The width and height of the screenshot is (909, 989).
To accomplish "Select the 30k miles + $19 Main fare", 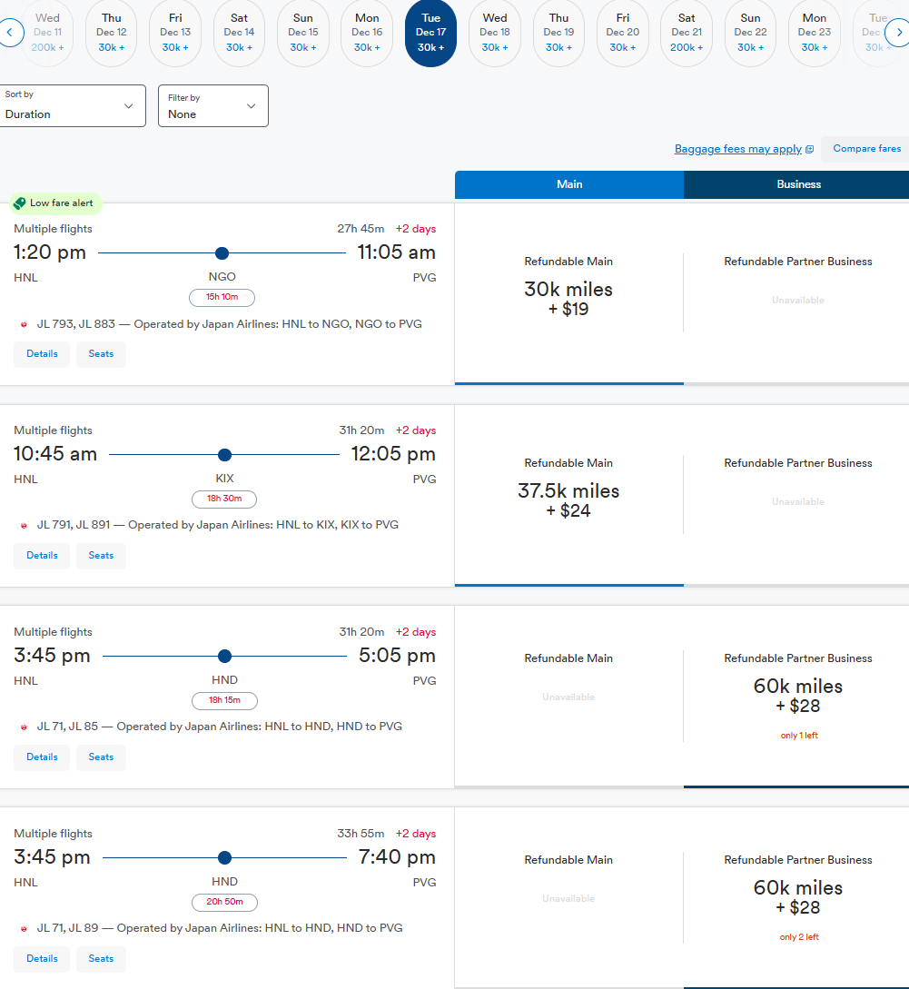I will (568, 298).
